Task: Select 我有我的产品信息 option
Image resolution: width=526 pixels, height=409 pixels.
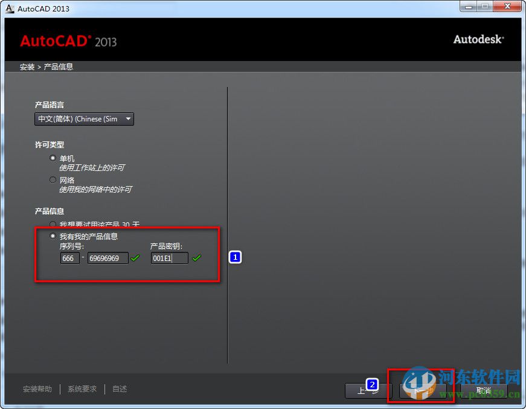Action: coord(53,236)
